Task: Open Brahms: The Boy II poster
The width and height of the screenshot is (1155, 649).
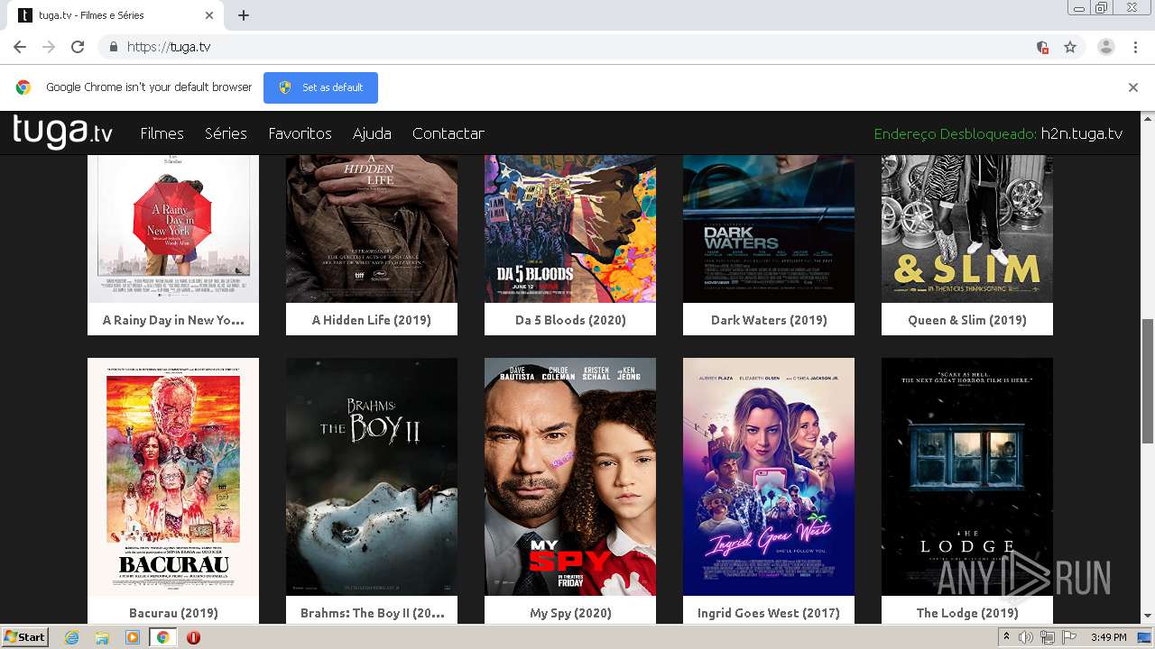Action: (x=372, y=477)
